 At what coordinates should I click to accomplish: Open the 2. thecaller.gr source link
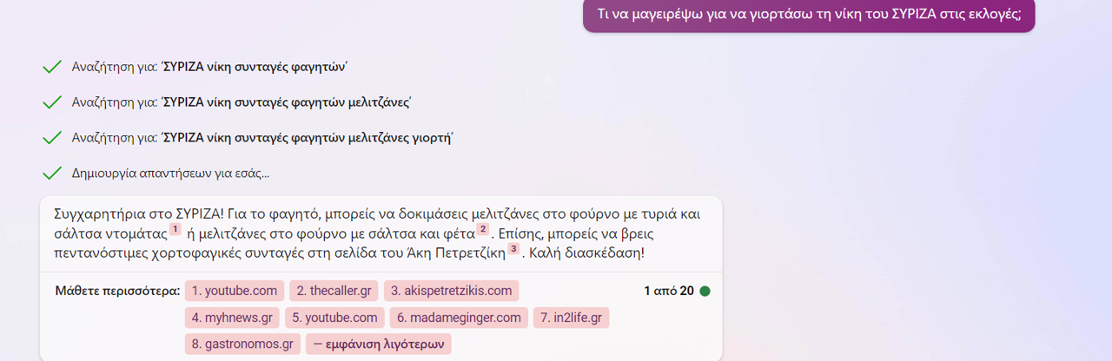334,291
